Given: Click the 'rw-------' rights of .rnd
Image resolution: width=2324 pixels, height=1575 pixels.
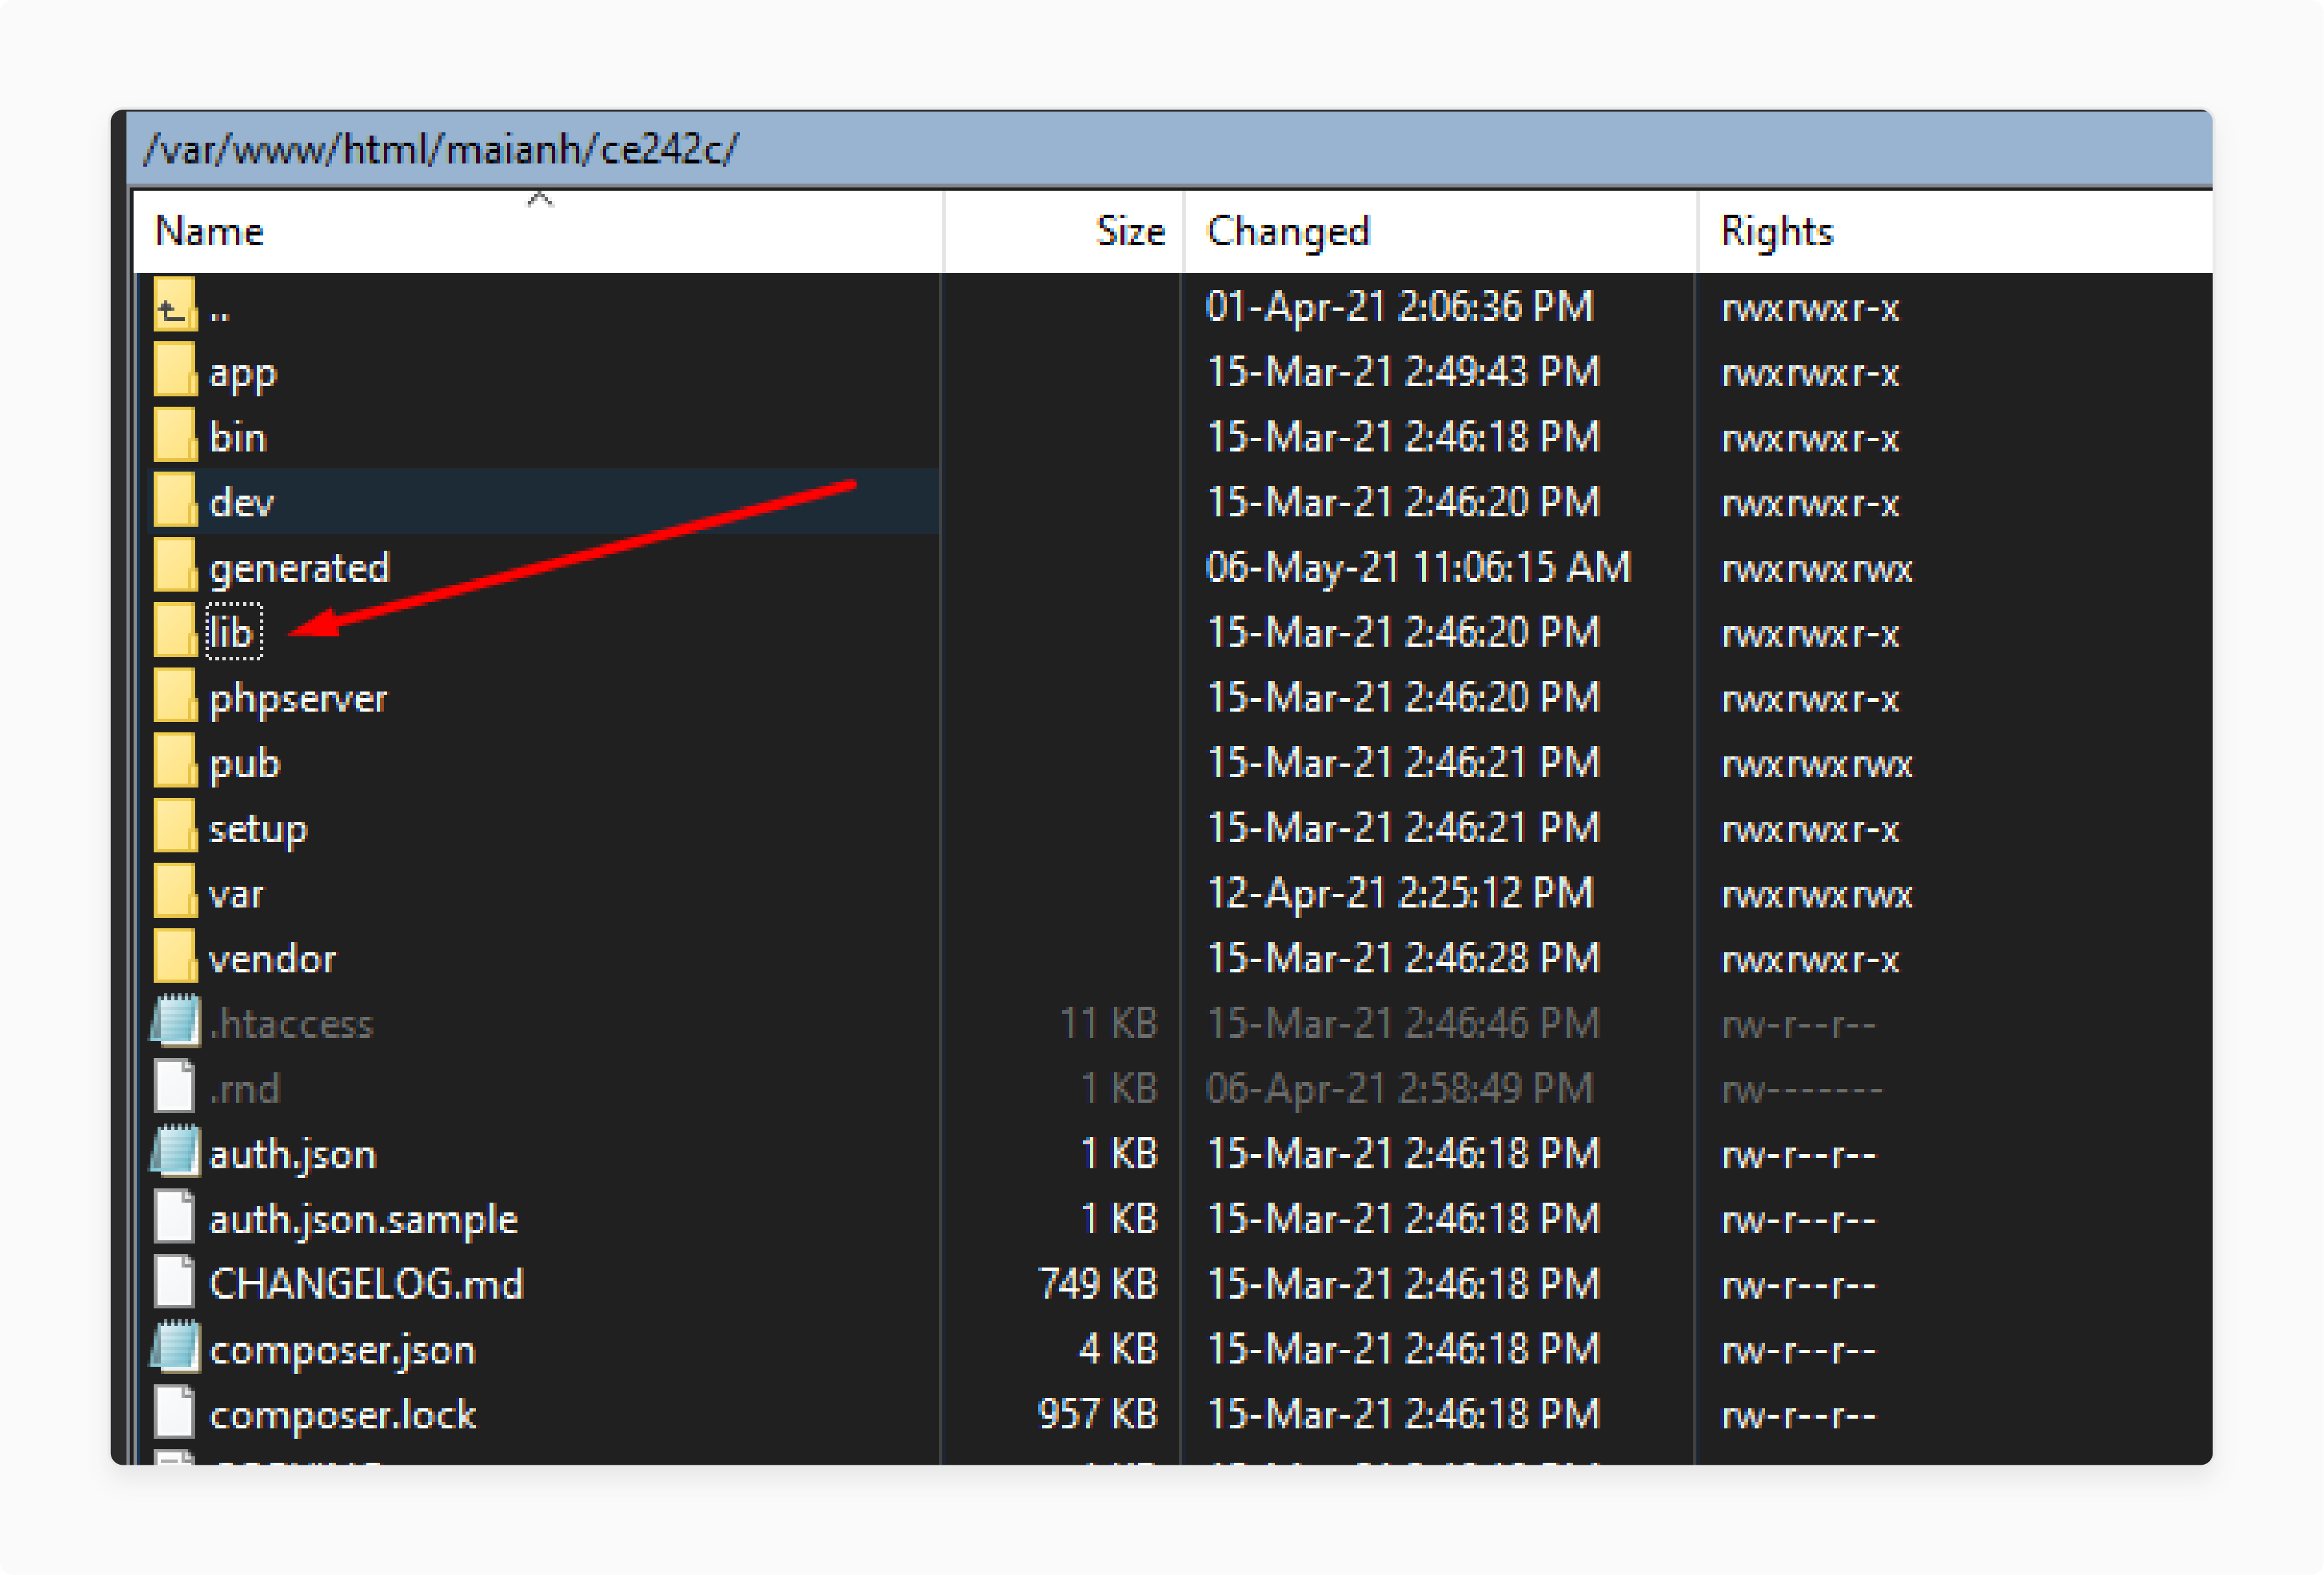Looking at the screenshot, I should pyautogui.click(x=1801, y=1090).
